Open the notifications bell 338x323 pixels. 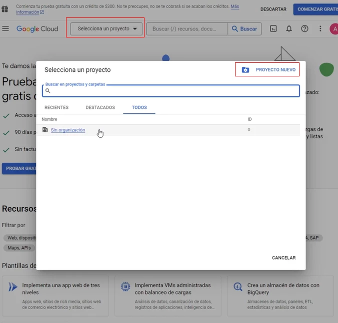[289, 28]
